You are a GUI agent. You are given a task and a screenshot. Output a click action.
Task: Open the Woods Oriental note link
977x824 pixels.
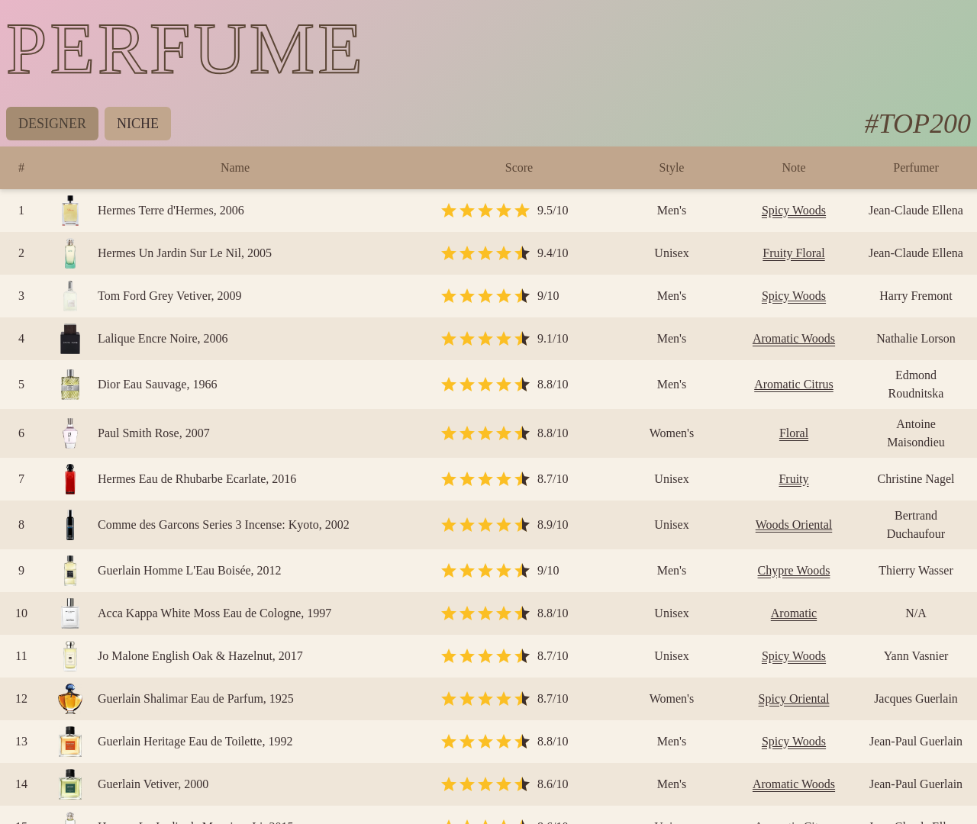[x=794, y=525]
